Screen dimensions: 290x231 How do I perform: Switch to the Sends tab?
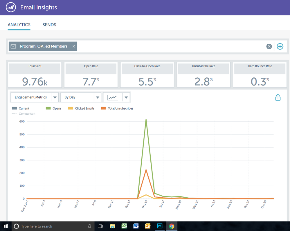click(x=49, y=25)
